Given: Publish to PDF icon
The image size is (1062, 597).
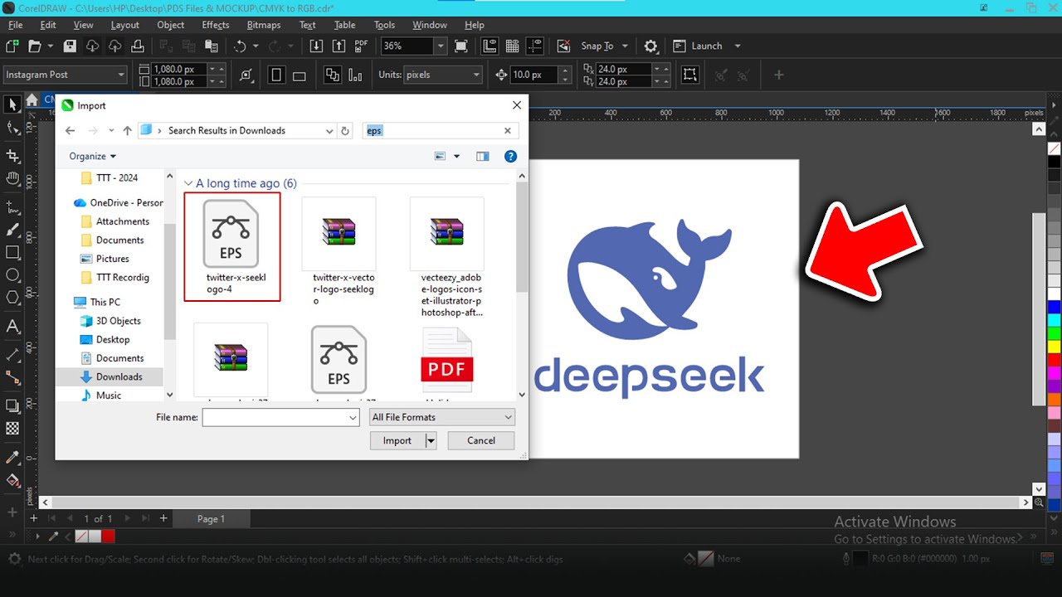Looking at the screenshot, I should (x=361, y=46).
